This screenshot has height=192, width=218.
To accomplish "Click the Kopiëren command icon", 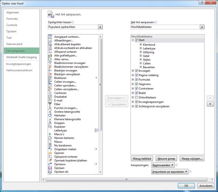I will point(50,127).
